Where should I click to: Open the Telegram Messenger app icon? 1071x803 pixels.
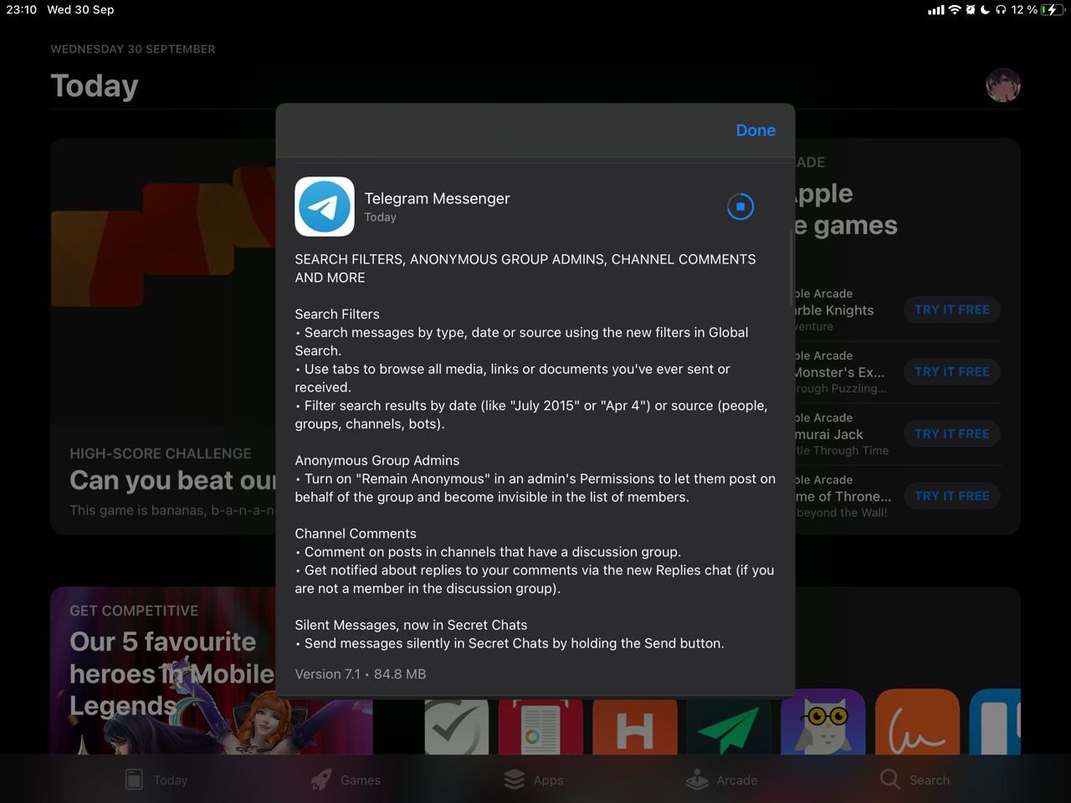pyautogui.click(x=325, y=207)
